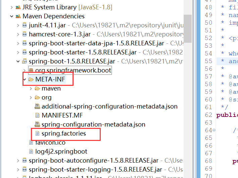238x178 pixels.
Task: Click the spring-boot-starter-data-jpa jar icon
Action: [x=25, y=43]
